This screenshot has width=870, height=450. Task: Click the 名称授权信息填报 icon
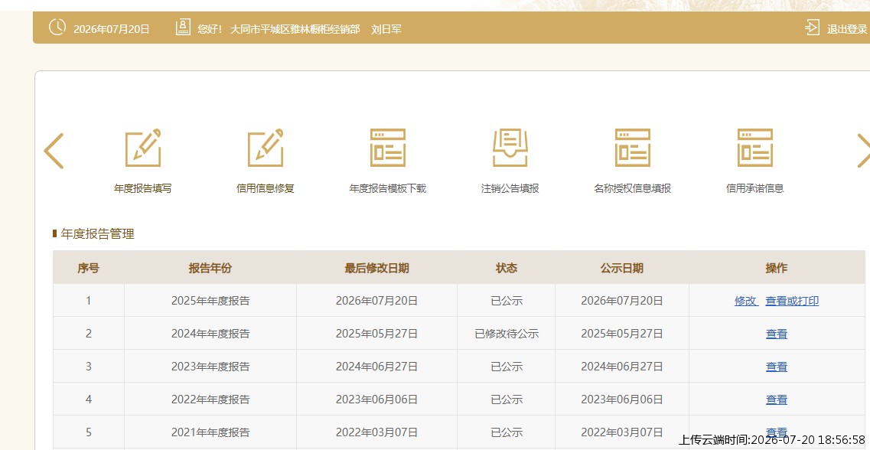[x=633, y=148]
